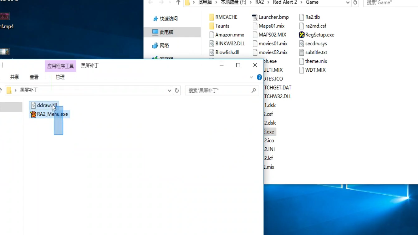Refresh the Game folder view
The image size is (418, 235).
click(355, 3)
